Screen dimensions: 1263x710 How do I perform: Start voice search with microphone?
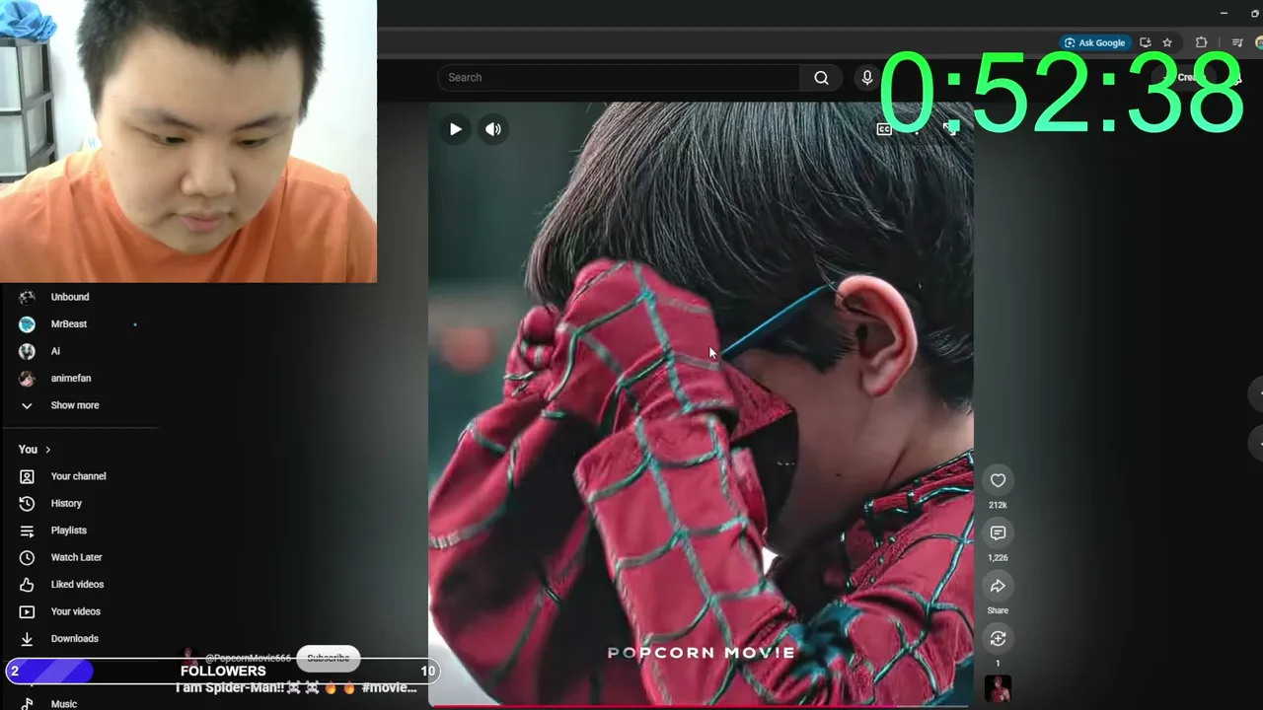click(x=867, y=78)
